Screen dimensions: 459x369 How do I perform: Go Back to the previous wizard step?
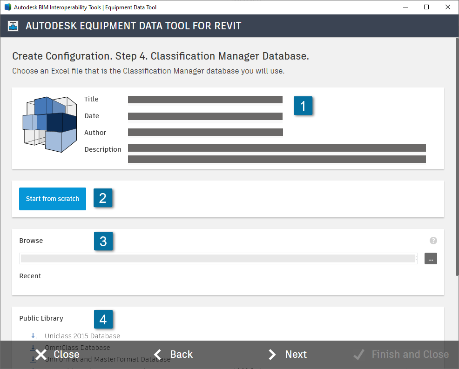point(181,354)
